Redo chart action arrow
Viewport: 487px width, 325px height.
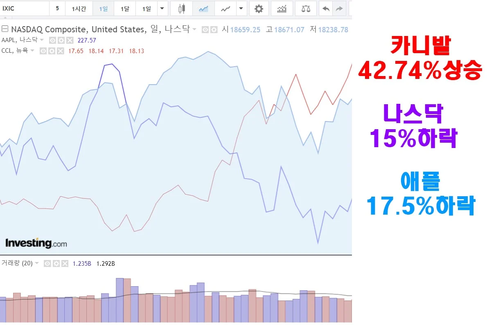339,9
